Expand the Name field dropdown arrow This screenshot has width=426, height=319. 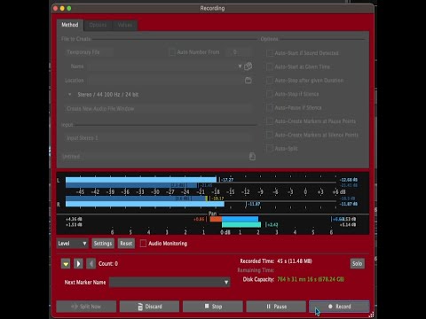click(x=240, y=66)
